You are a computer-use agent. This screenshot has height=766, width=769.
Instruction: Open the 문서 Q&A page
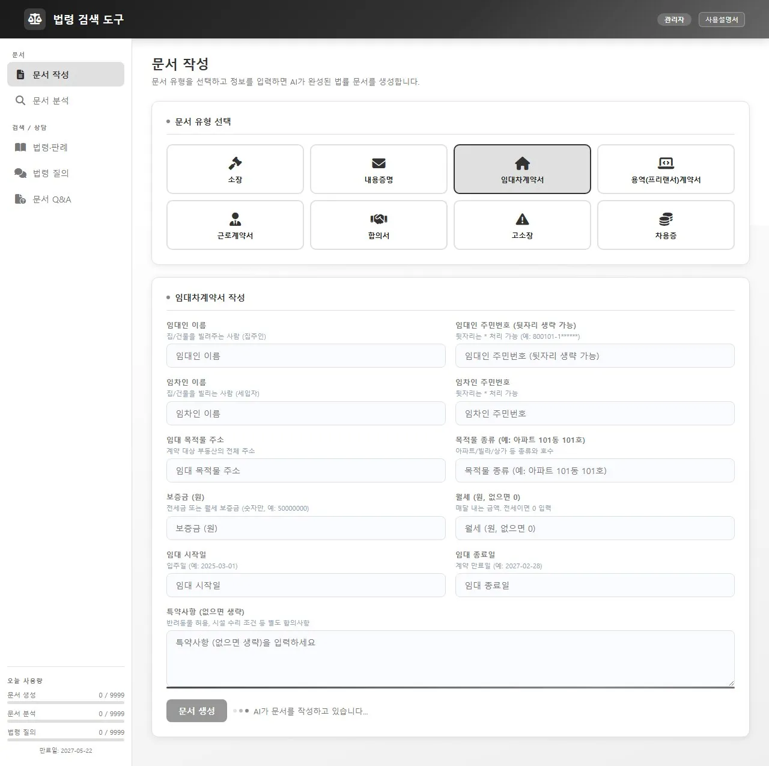click(65, 199)
